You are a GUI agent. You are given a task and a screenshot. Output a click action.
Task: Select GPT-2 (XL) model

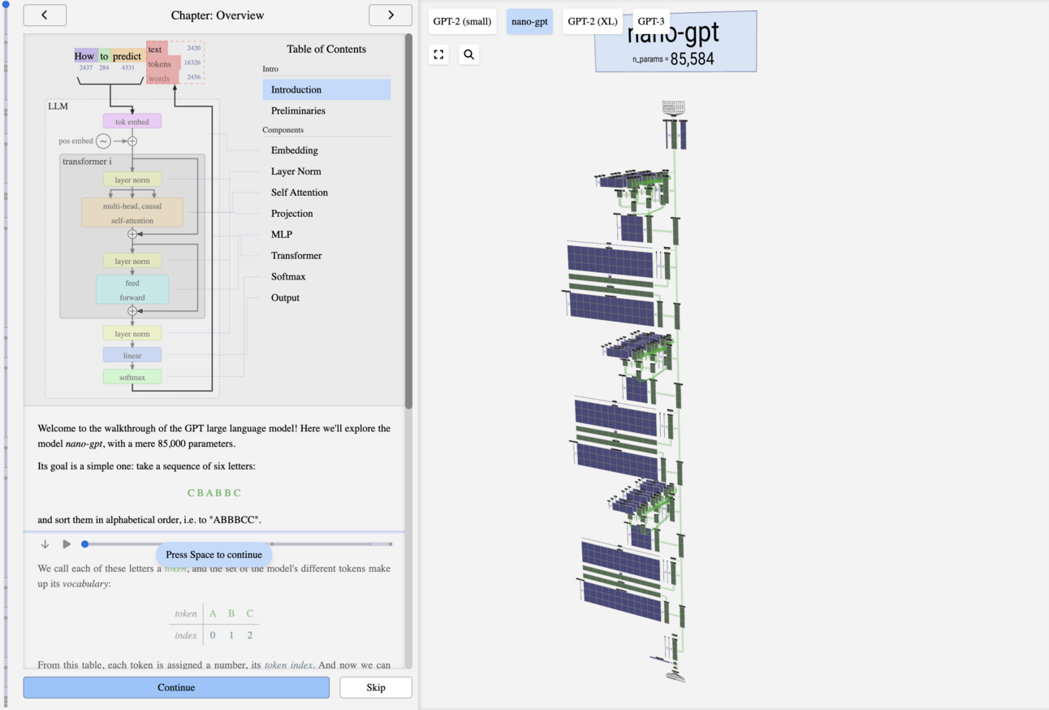[x=593, y=21]
